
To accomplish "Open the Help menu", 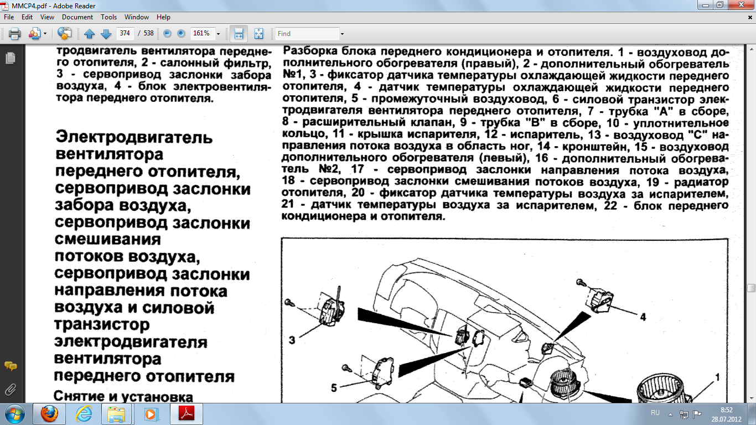I will (x=163, y=17).
